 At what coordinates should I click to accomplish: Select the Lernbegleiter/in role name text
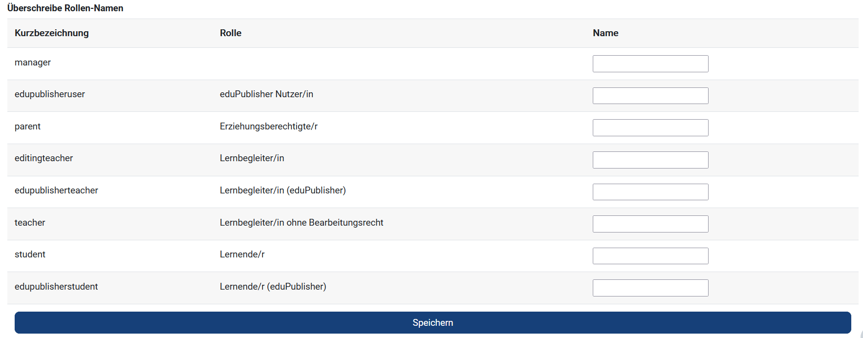pos(252,158)
